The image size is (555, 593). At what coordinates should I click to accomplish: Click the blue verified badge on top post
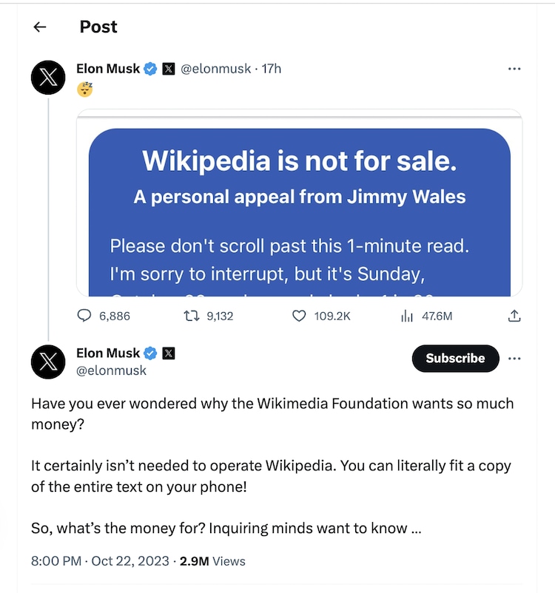tap(150, 69)
